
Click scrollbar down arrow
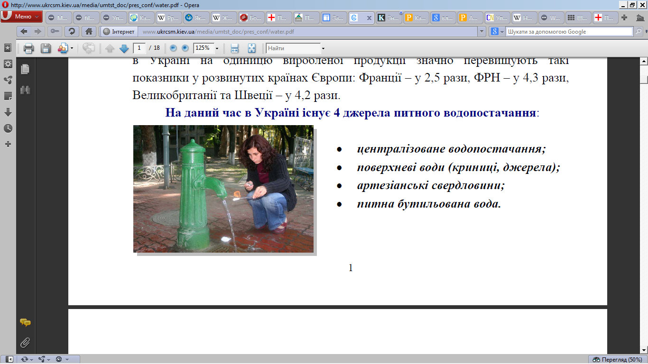644,350
